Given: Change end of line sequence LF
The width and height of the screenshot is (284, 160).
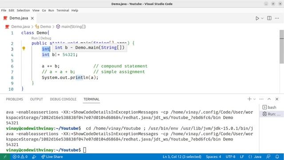Looking at the screenshot, I should point(242,157).
